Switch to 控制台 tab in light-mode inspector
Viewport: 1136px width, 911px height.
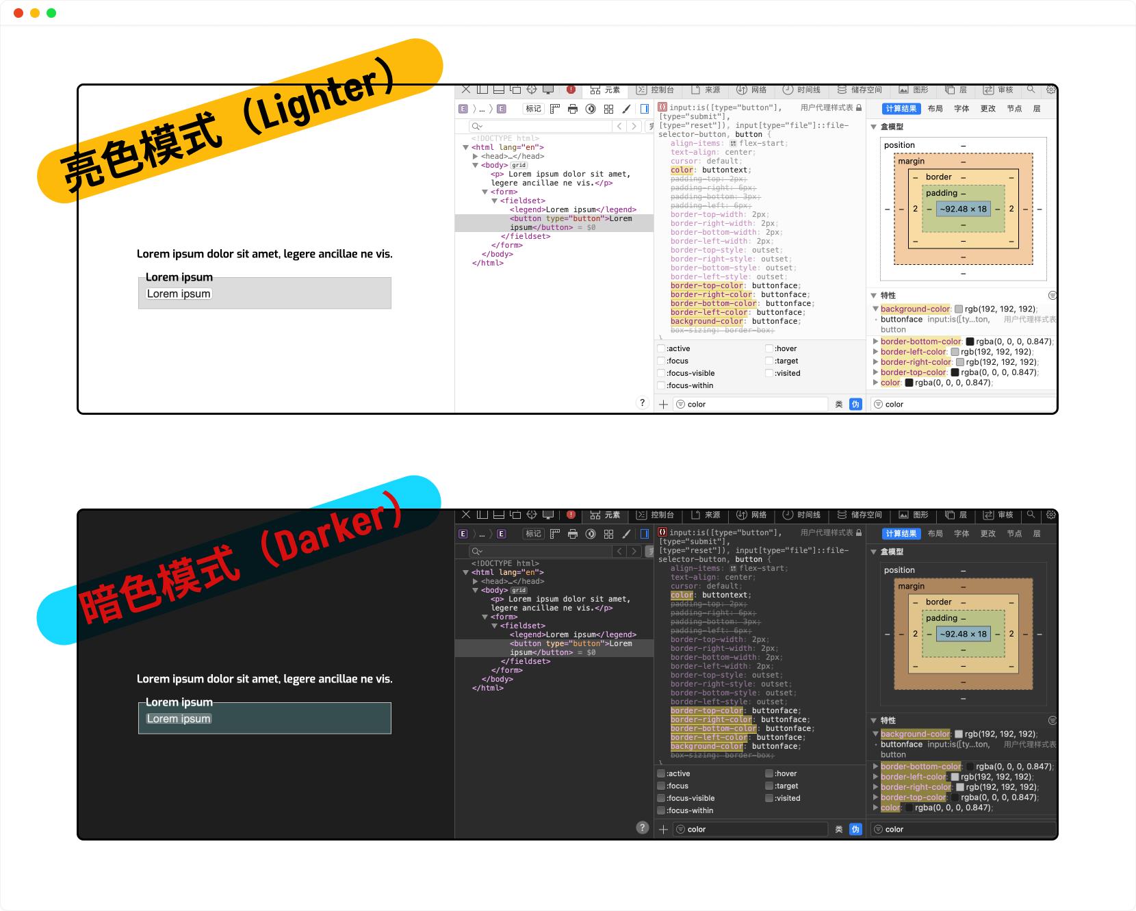[x=655, y=90]
